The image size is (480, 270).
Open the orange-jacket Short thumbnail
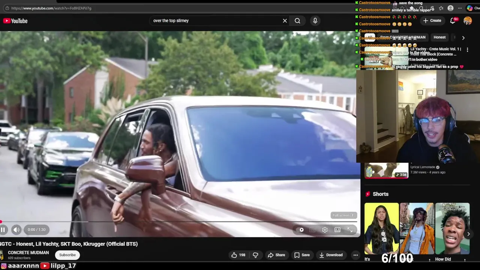pyautogui.click(x=417, y=229)
